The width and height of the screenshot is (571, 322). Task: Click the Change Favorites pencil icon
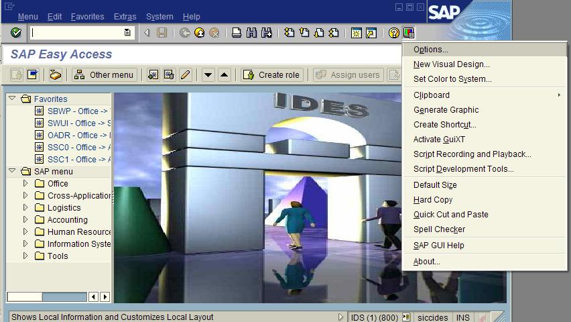(186, 74)
